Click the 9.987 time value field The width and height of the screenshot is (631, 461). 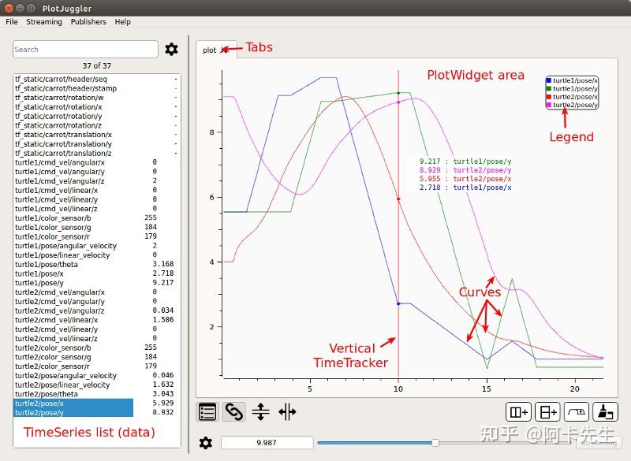pyautogui.click(x=265, y=443)
